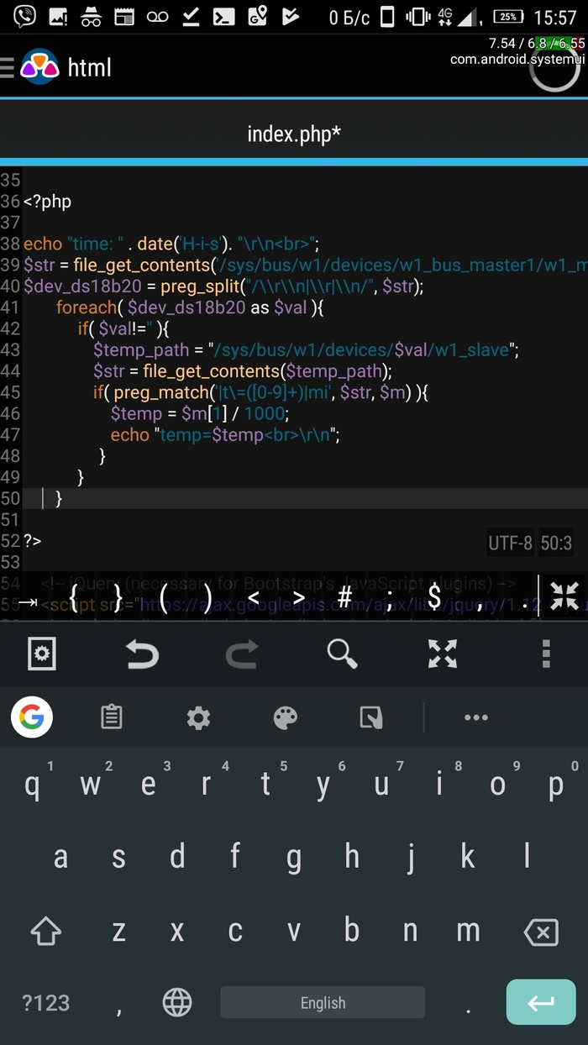
Task: Open keyboard clipboard icon
Action: coord(111,717)
